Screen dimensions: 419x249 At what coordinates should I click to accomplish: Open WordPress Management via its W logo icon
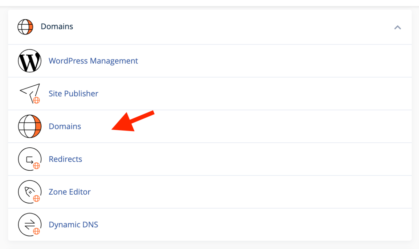tap(30, 61)
